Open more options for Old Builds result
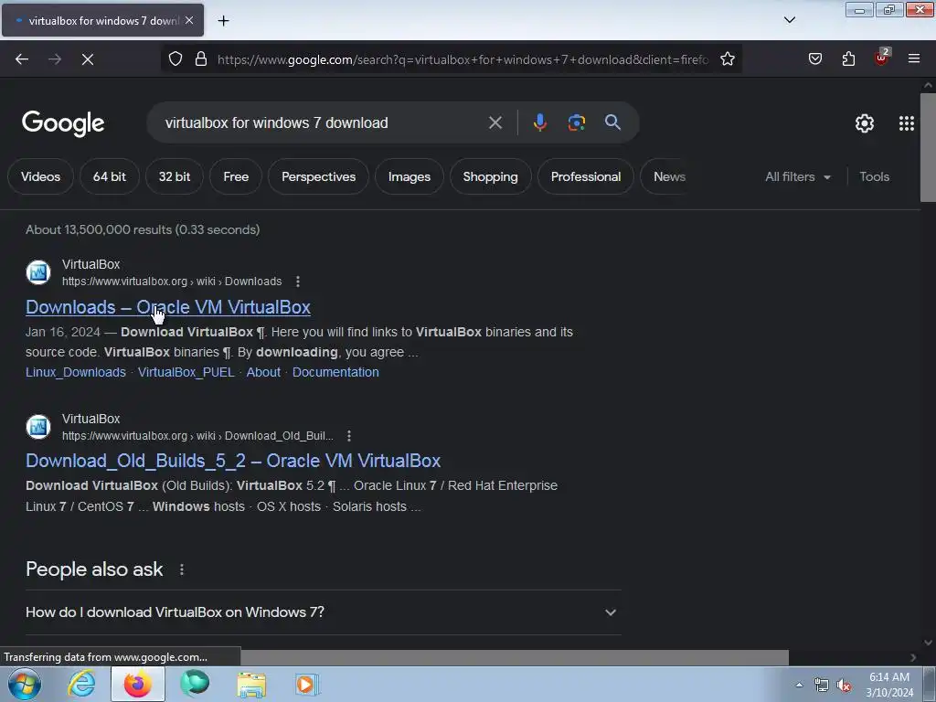The image size is (936, 702). (x=349, y=436)
